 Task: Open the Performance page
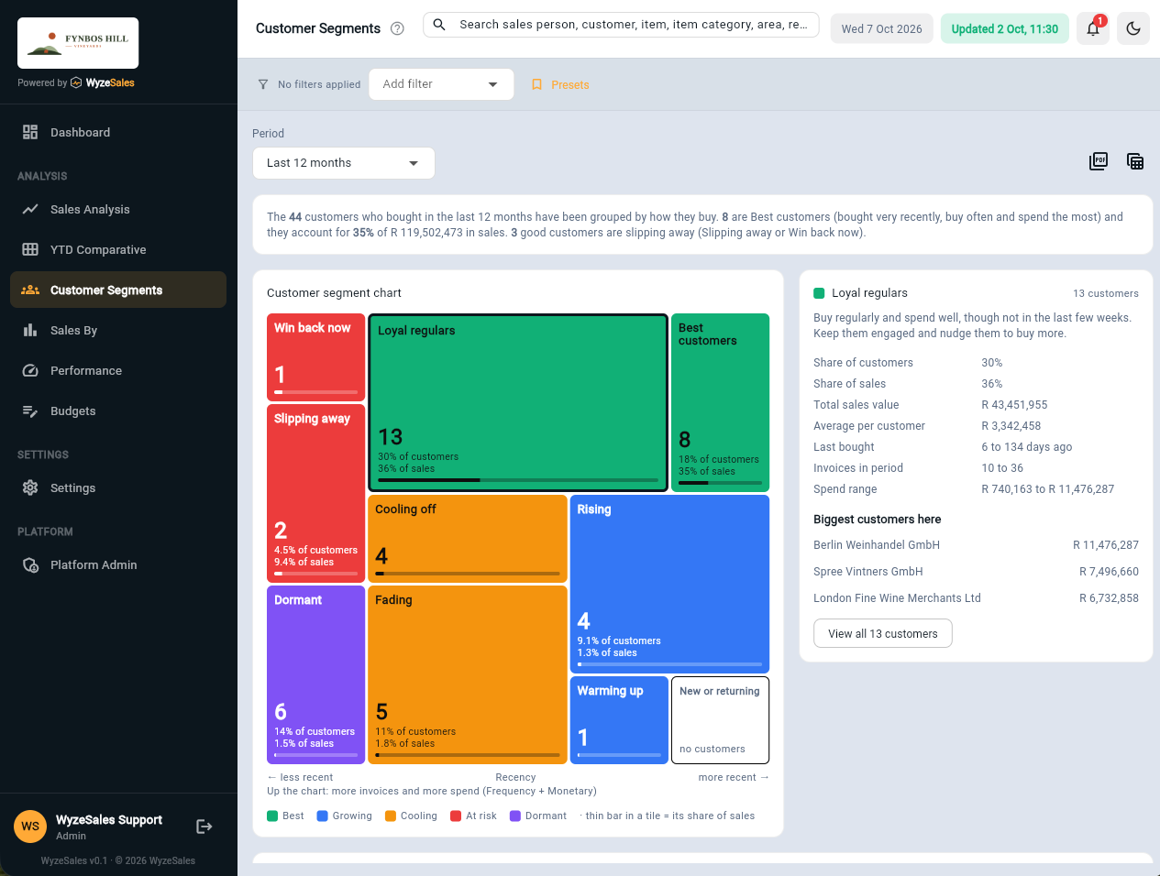[118, 370]
